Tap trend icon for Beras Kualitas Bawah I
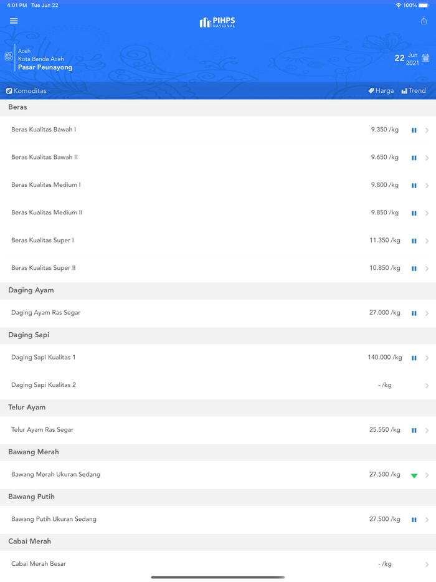 tap(414, 130)
